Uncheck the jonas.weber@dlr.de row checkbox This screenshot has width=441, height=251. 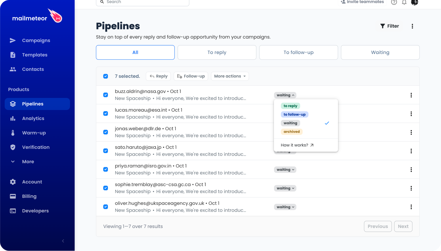click(106, 132)
